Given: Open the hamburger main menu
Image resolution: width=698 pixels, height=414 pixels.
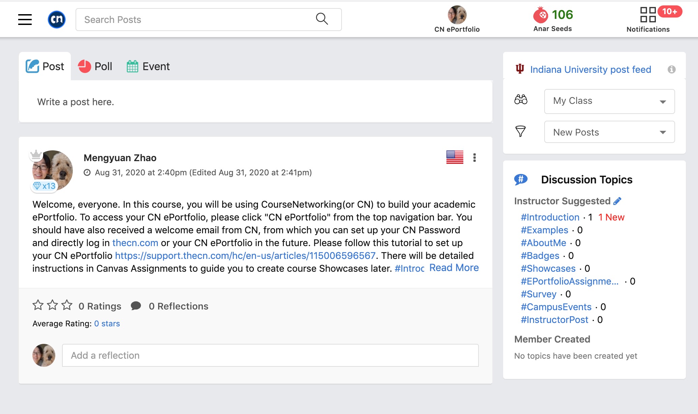Looking at the screenshot, I should coord(25,20).
